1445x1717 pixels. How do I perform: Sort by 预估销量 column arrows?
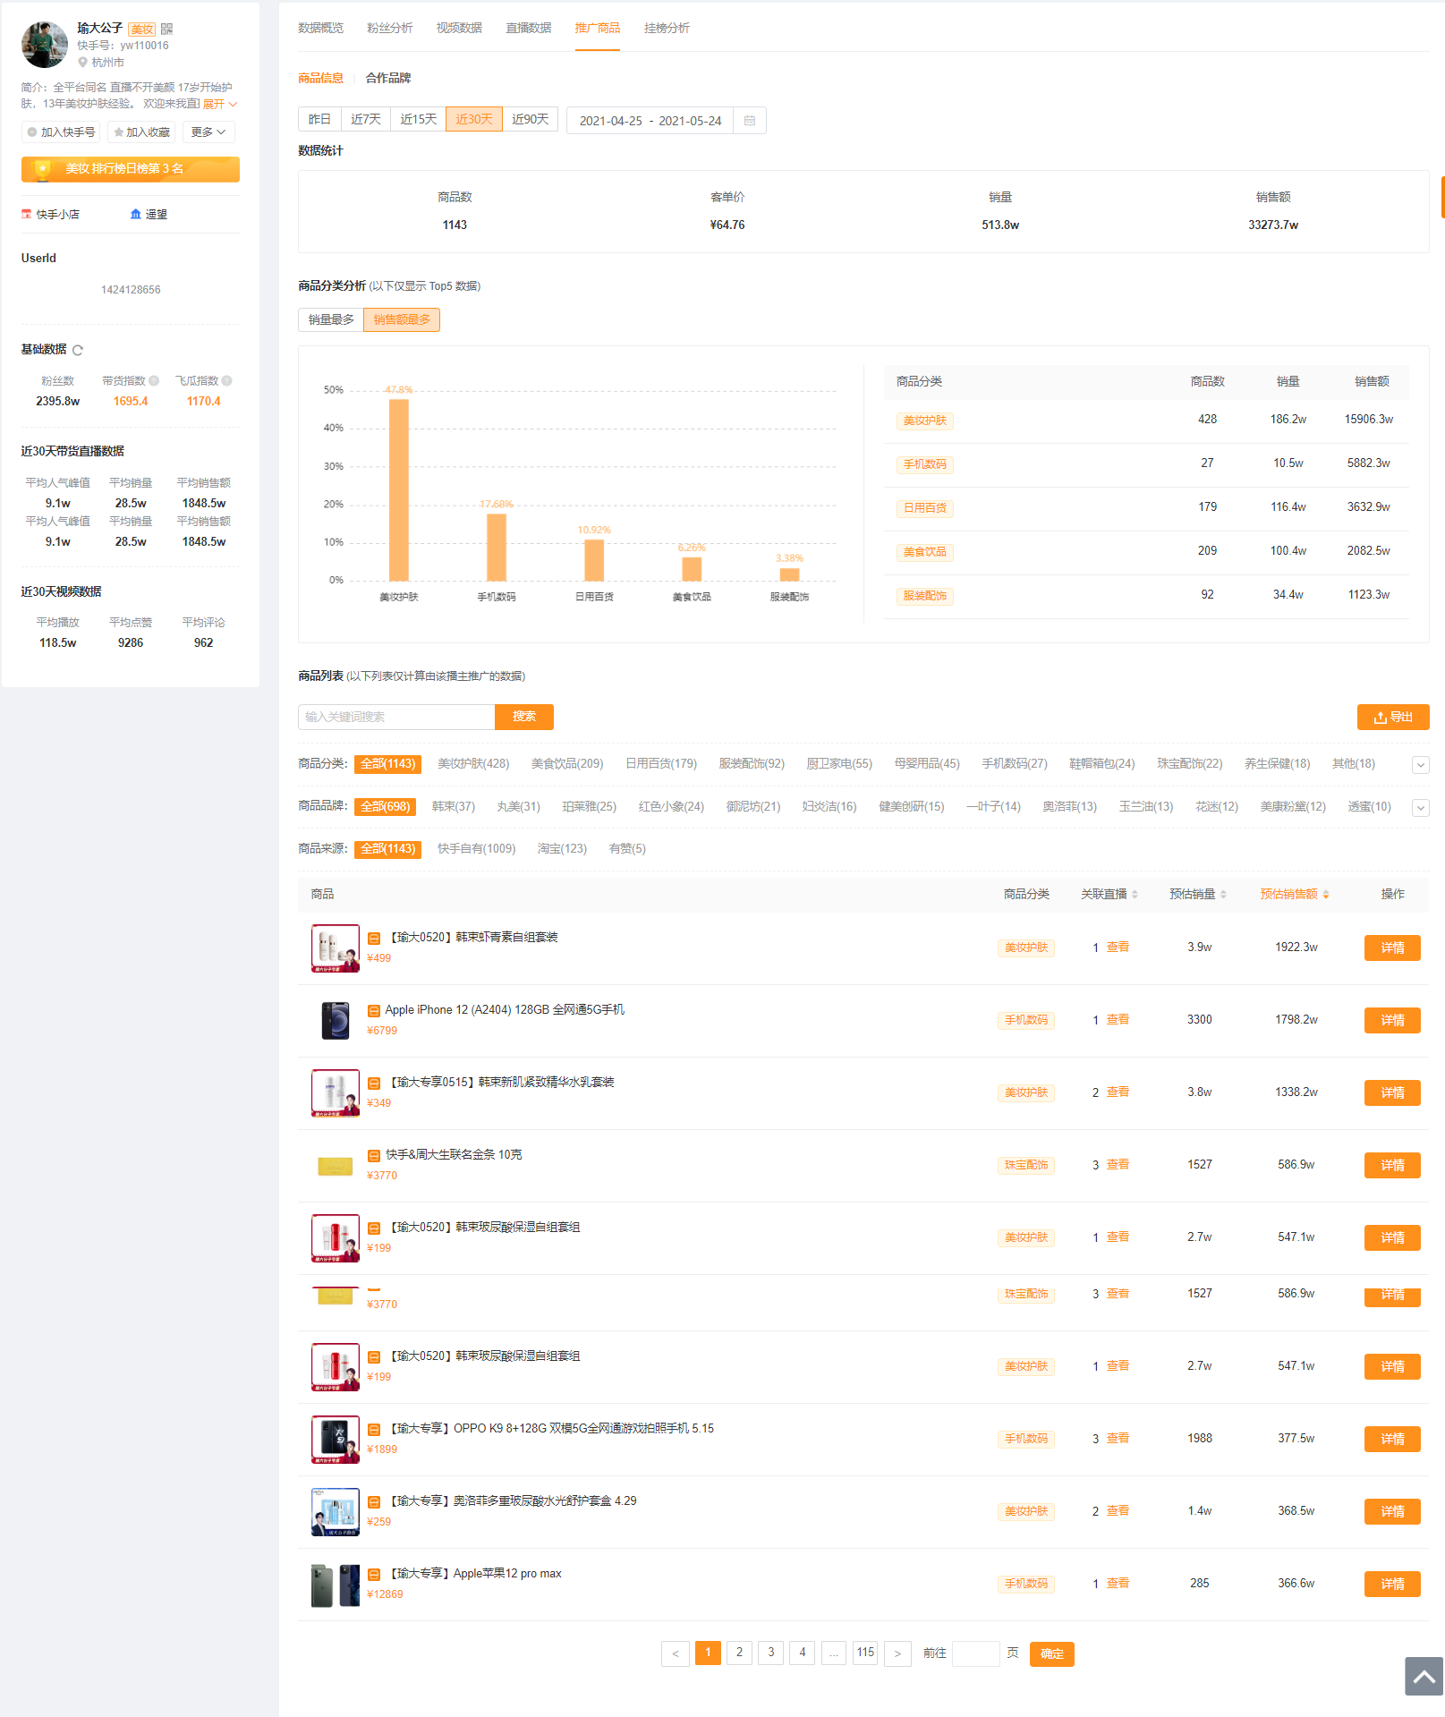pos(1223,895)
